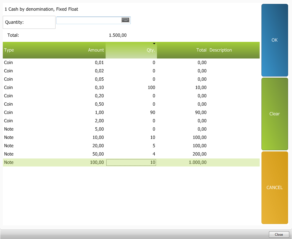
Task: Select the Coin 0,02 row
Action: tap(131, 71)
